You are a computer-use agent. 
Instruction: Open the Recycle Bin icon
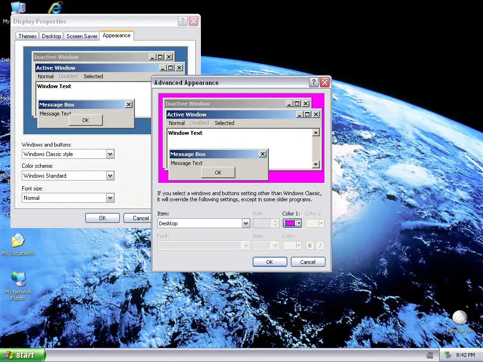pos(459,321)
